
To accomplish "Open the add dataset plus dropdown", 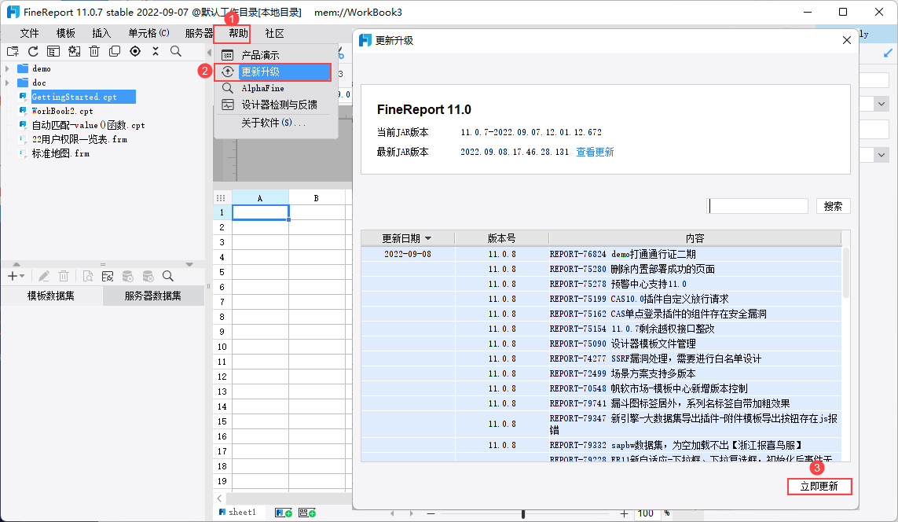I will [x=16, y=276].
